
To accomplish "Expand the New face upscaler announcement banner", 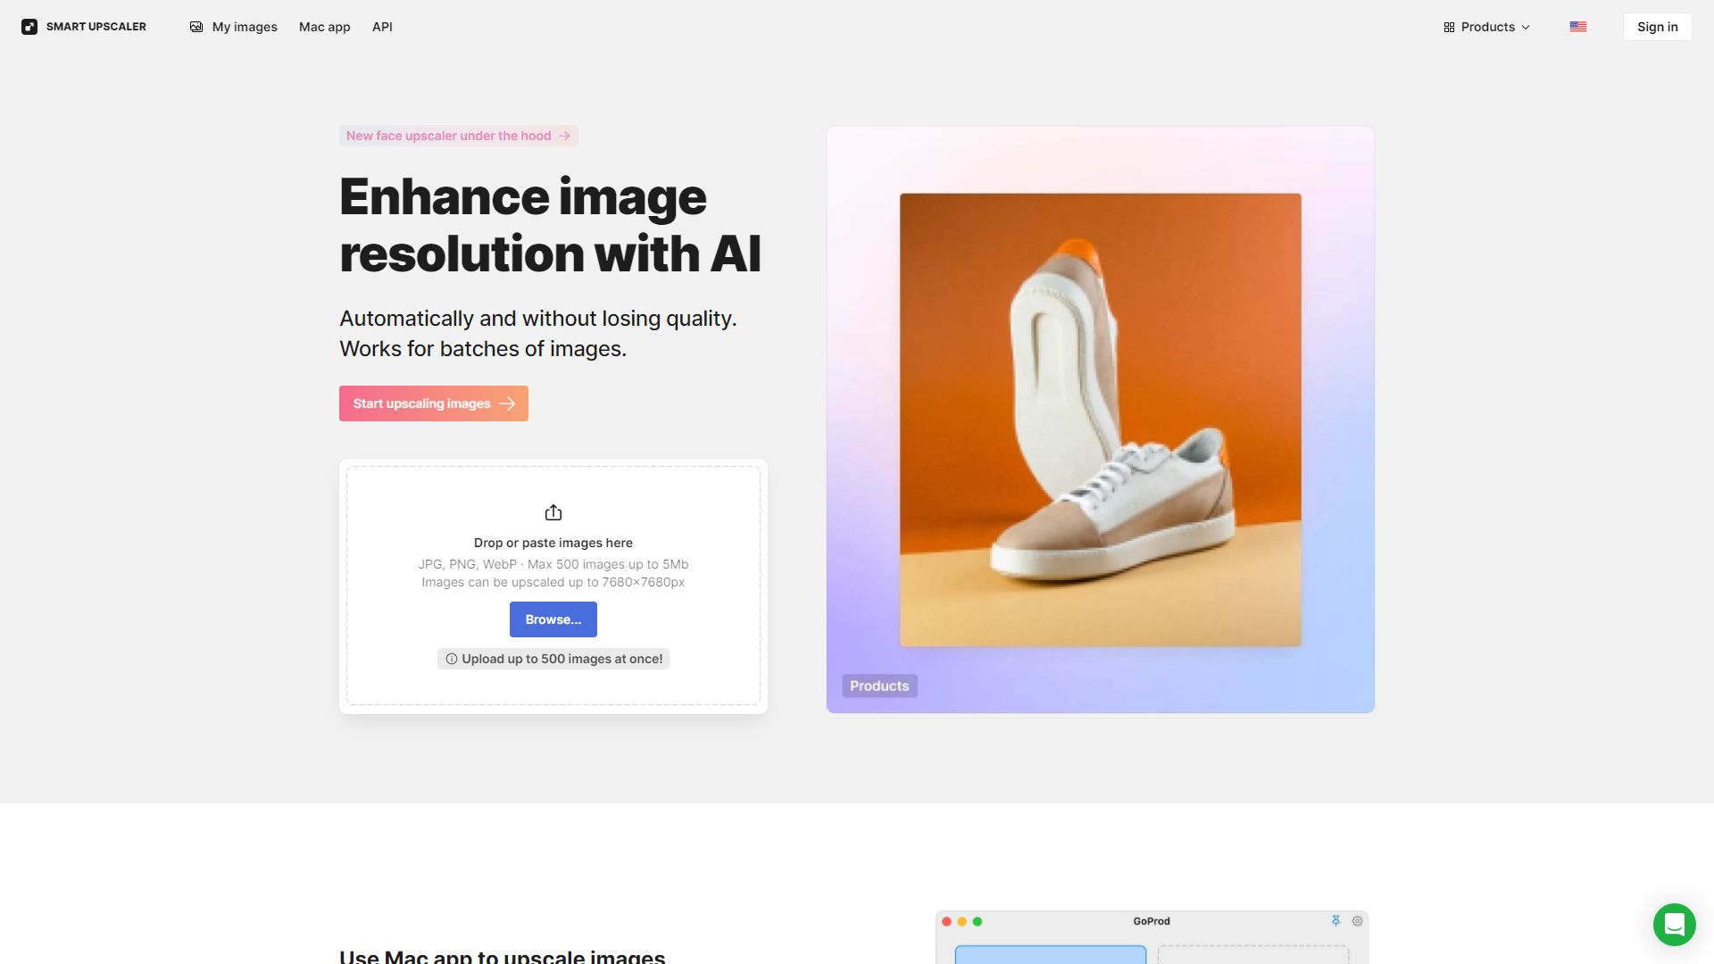I will coord(458,134).
